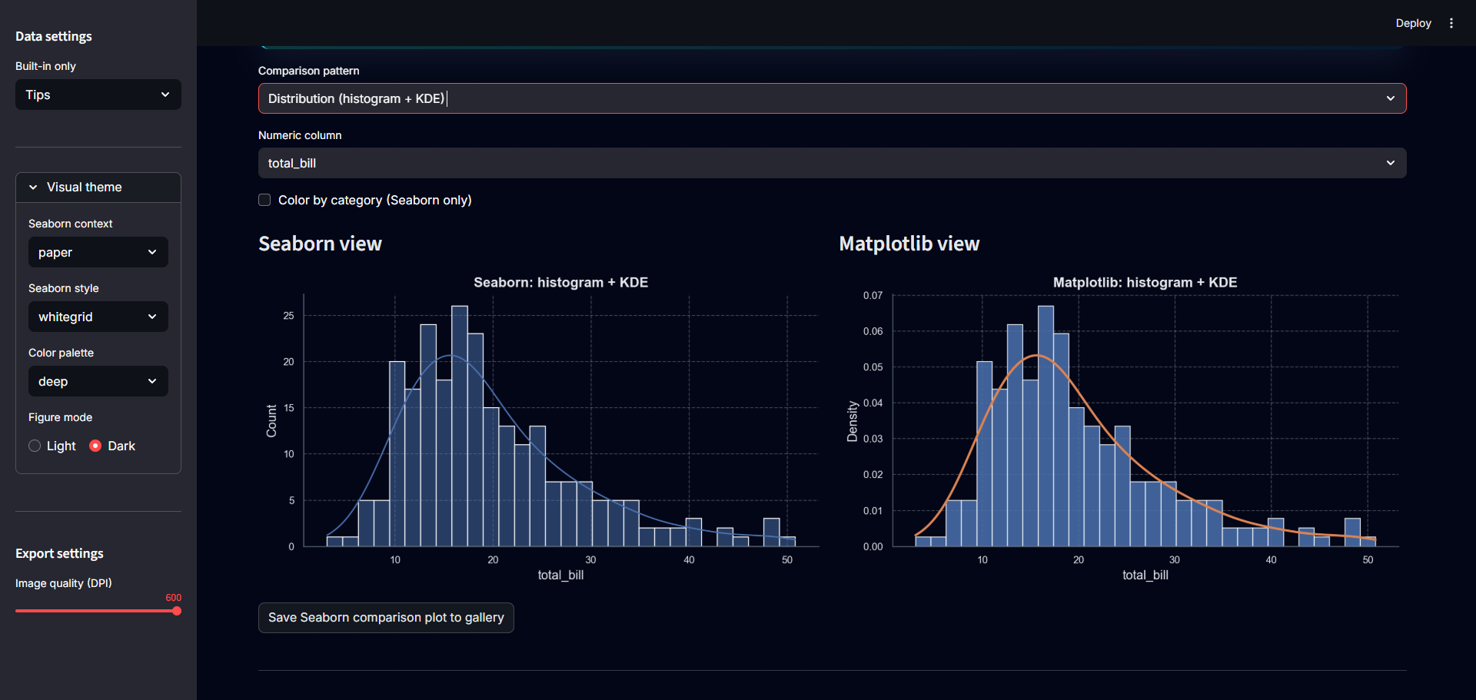This screenshot has height=700, width=1476.
Task: Click the chevron on Comparison pattern dropdown
Action: 1390,98
